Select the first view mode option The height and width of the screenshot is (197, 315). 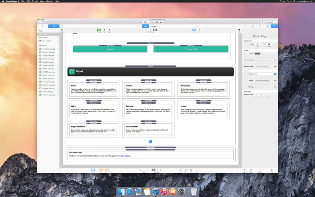point(146,30)
